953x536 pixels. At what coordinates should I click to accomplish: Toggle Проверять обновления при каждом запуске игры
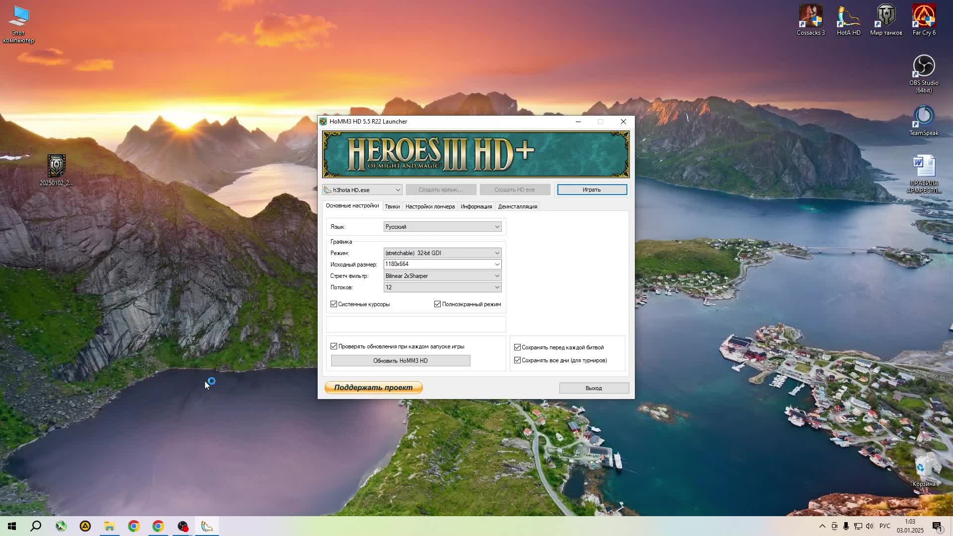pyautogui.click(x=334, y=346)
